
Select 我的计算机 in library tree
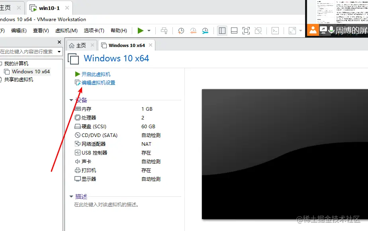[x=16, y=63]
